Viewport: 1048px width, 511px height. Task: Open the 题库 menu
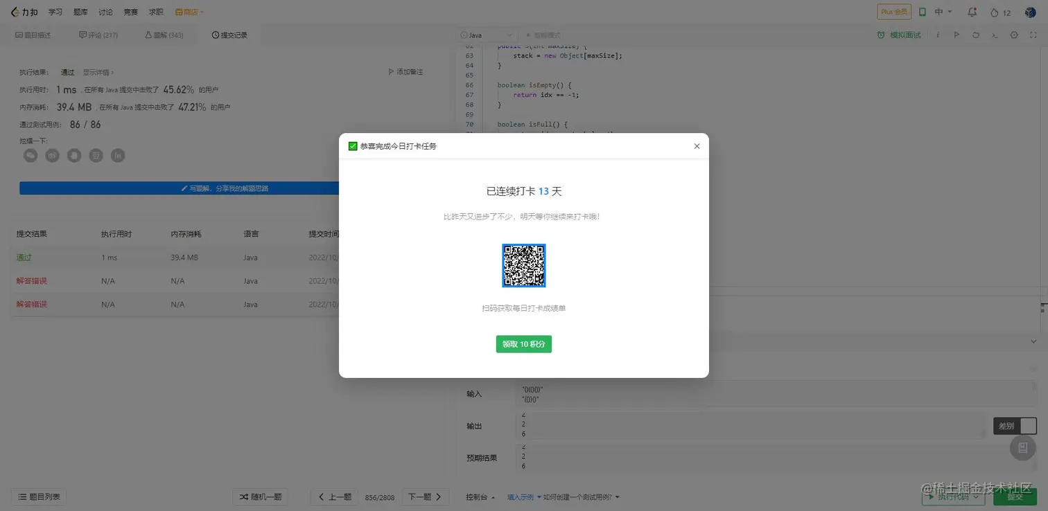[80, 12]
